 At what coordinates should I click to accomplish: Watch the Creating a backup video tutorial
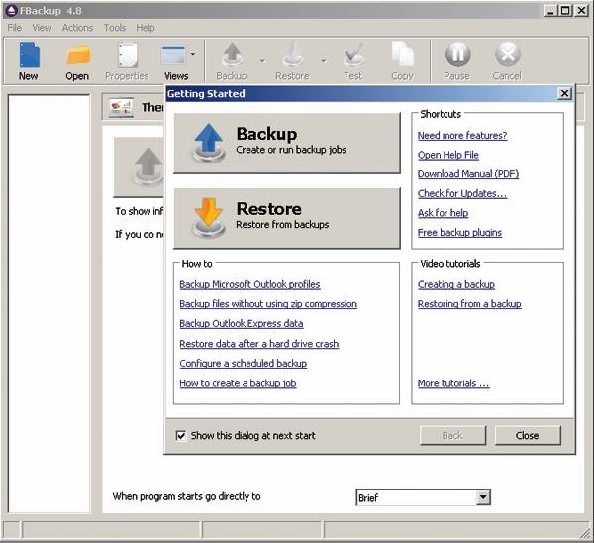[456, 284]
